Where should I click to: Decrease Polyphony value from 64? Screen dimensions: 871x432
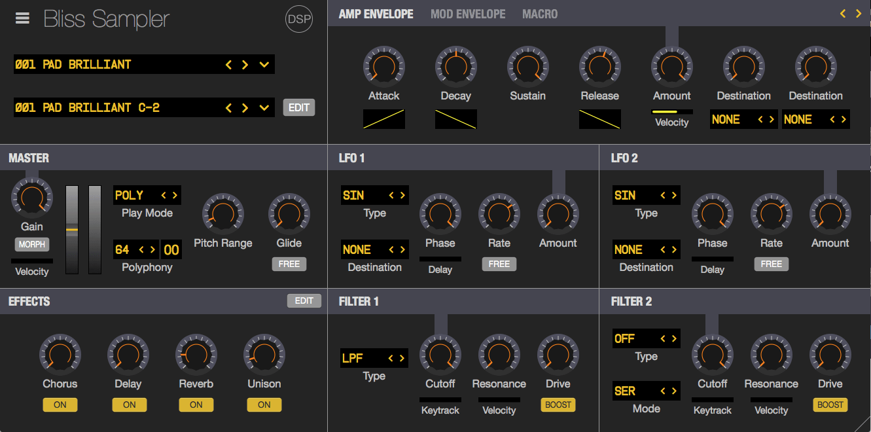tap(143, 249)
